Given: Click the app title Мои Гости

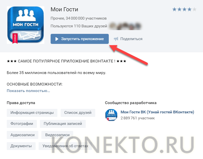Looking at the screenshot, I should coord(64,10).
